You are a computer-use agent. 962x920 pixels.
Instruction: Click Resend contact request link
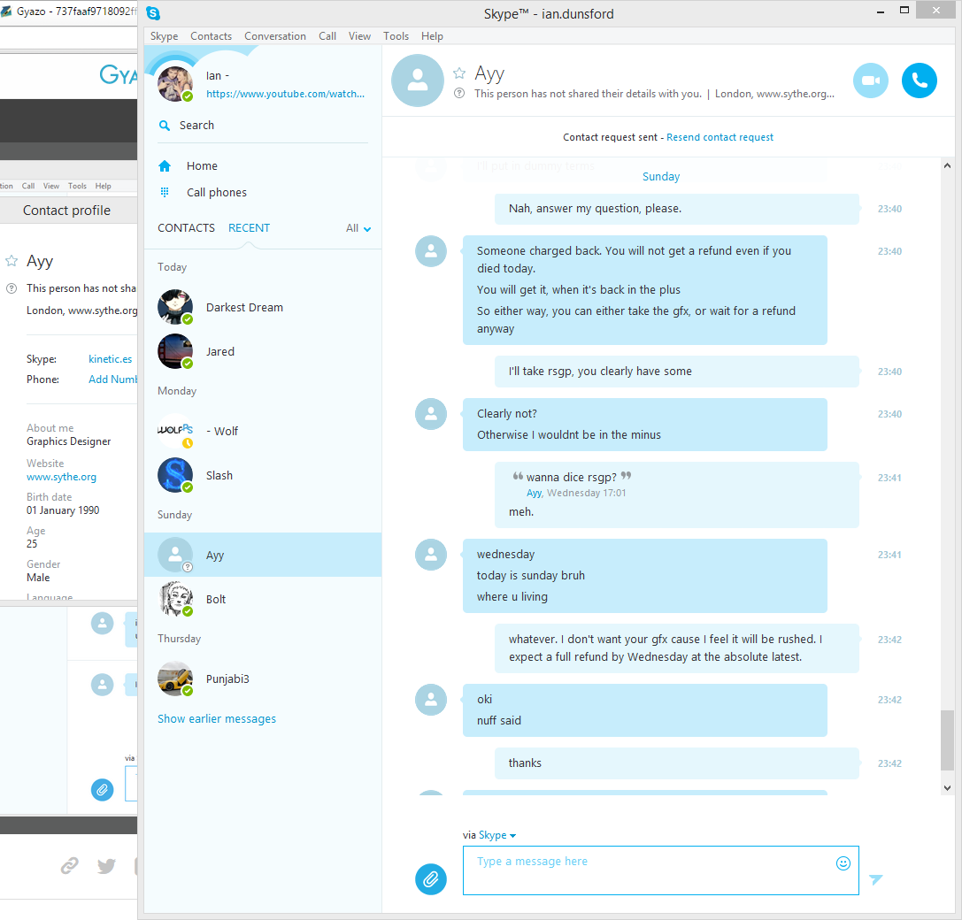click(720, 137)
